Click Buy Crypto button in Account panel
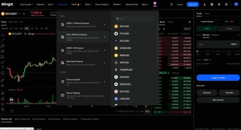241x130 pixels. [218, 100]
